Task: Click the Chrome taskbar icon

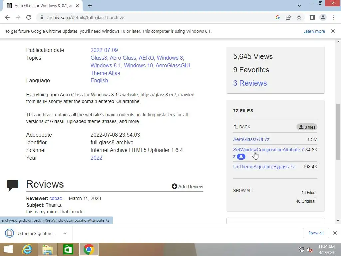Action: 89,249
